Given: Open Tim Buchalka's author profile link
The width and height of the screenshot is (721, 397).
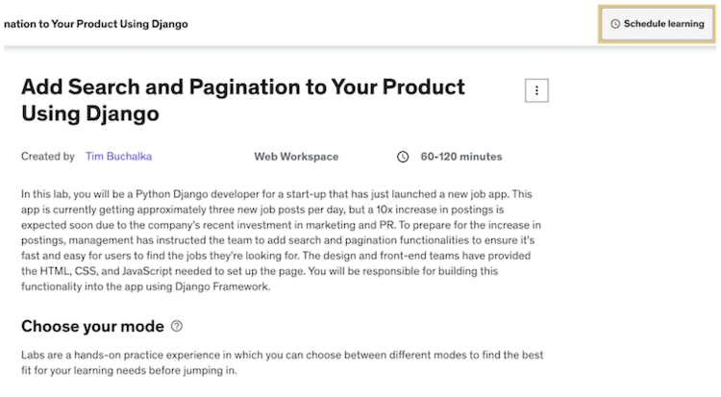Looking at the screenshot, I should pyautogui.click(x=117, y=157).
